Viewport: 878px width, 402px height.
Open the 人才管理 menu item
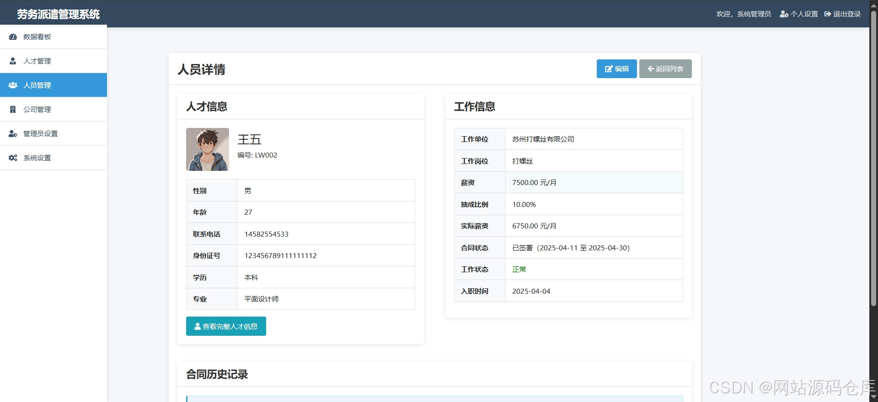[x=54, y=61]
